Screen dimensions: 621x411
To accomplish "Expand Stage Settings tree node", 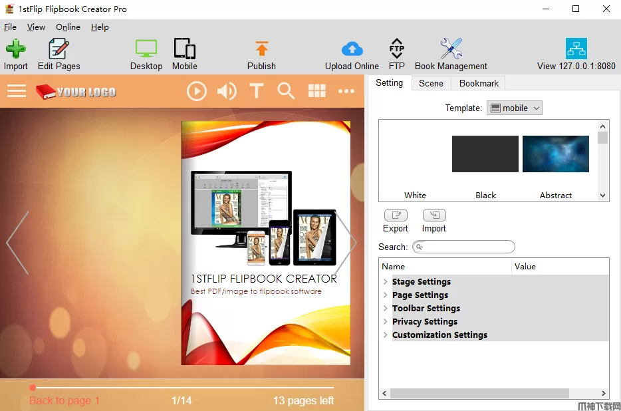I will tap(386, 282).
